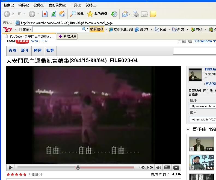The height and width of the screenshot is (180, 216).
Task: Print the page using printer icon
Action: pos(136,14)
